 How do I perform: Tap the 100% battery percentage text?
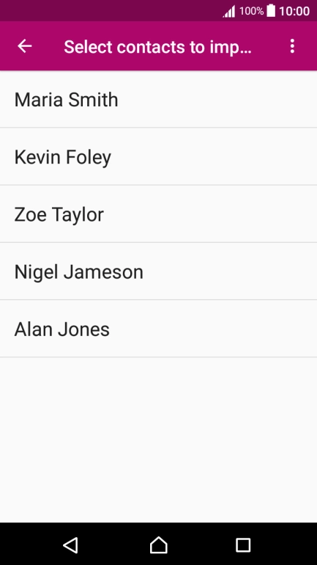coord(251,11)
